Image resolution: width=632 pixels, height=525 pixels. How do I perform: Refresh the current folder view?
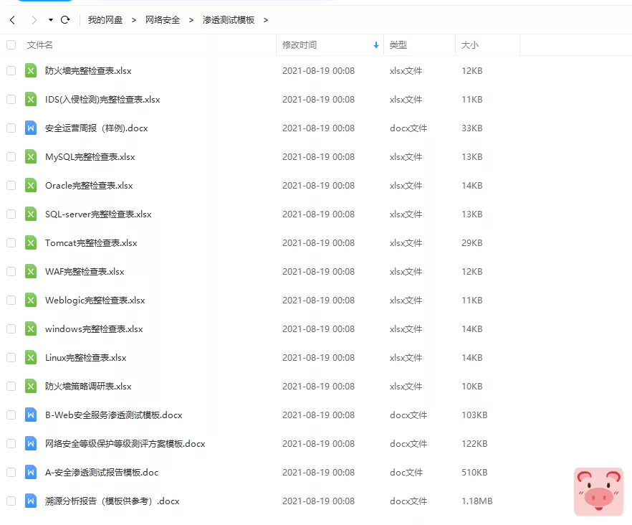tap(65, 21)
